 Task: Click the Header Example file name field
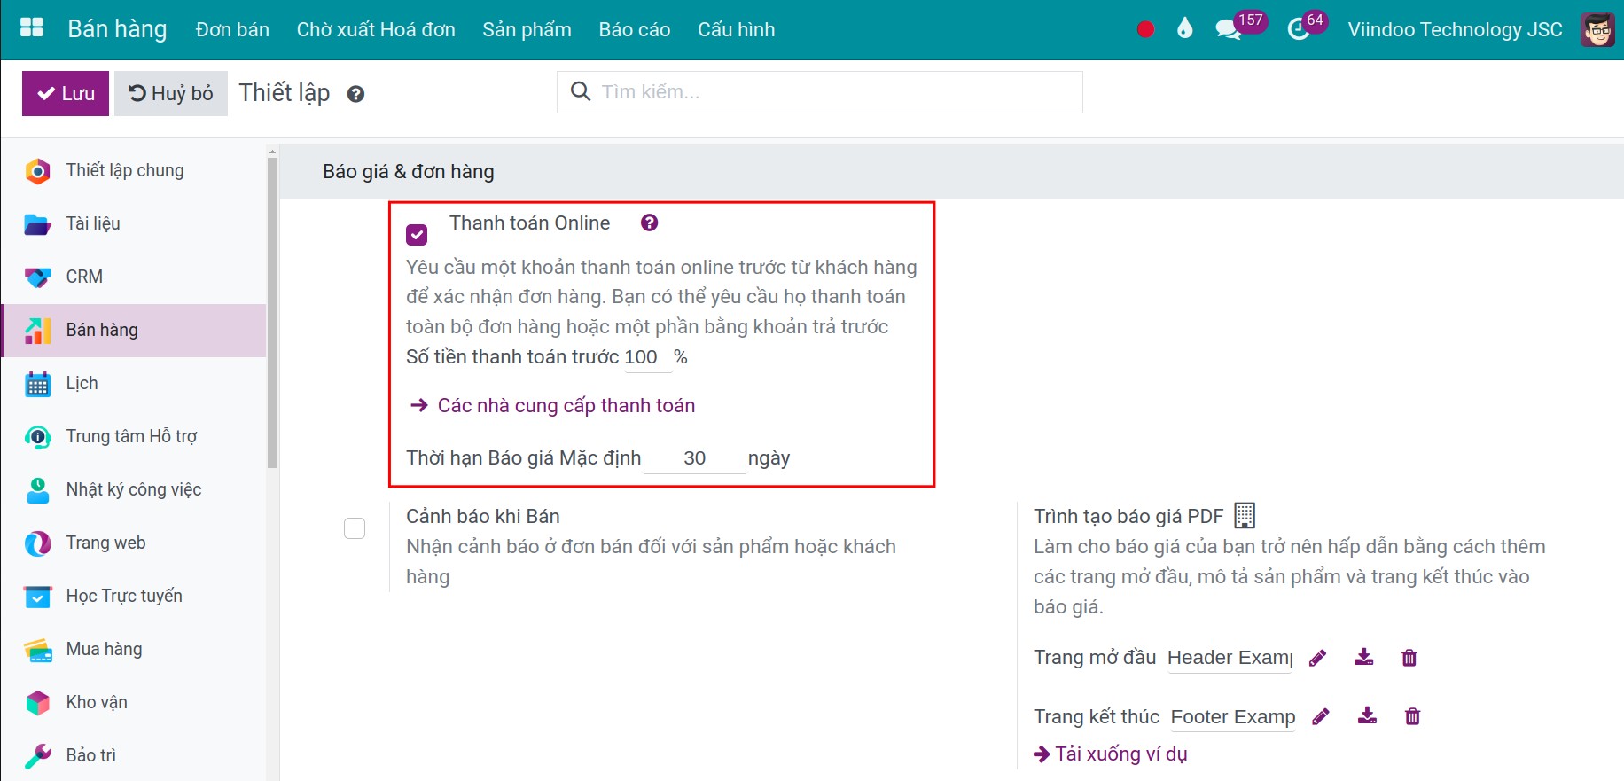1230,658
